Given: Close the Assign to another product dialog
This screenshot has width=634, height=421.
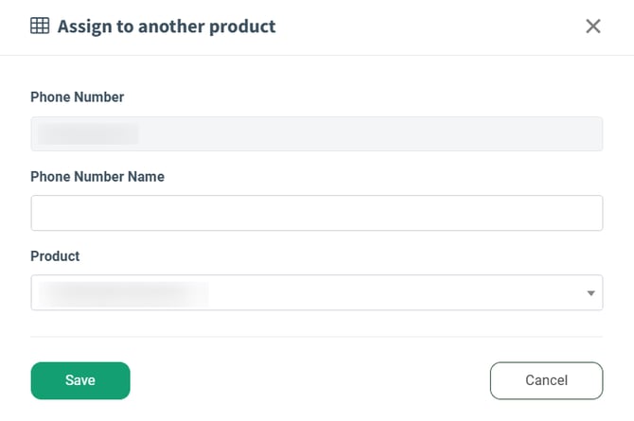Looking at the screenshot, I should pyautogui.click(x=593, y=26).
